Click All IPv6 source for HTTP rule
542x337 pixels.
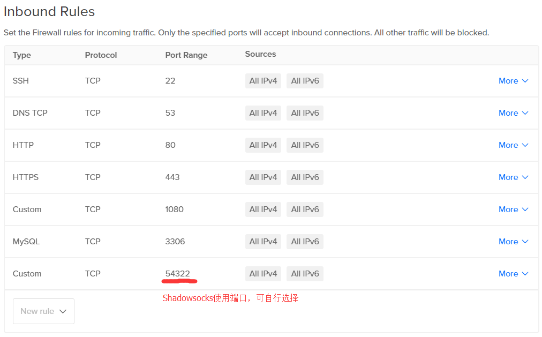[305, 145]
